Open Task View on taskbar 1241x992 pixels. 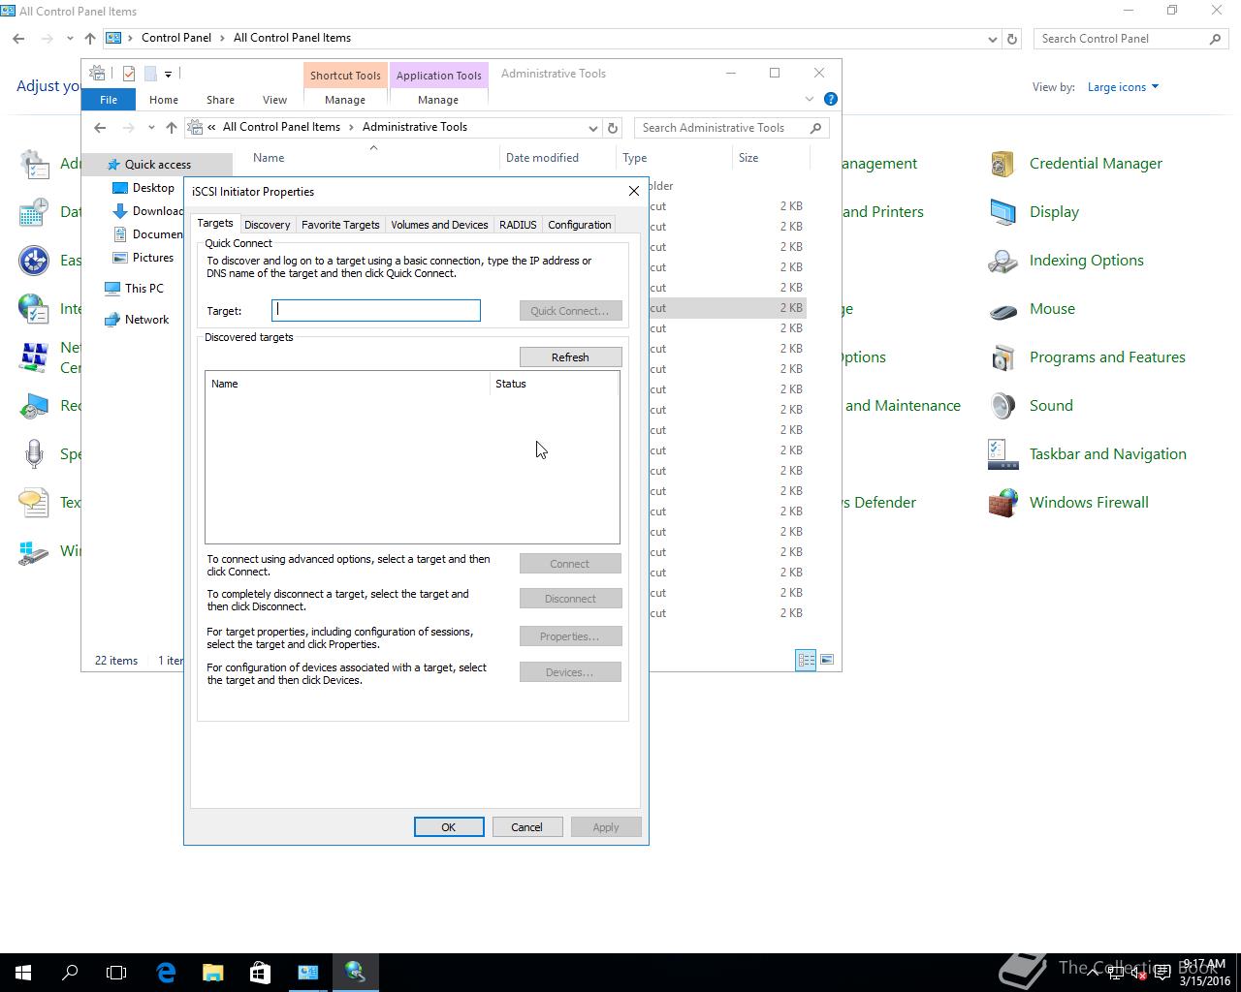tap(116, 972)
